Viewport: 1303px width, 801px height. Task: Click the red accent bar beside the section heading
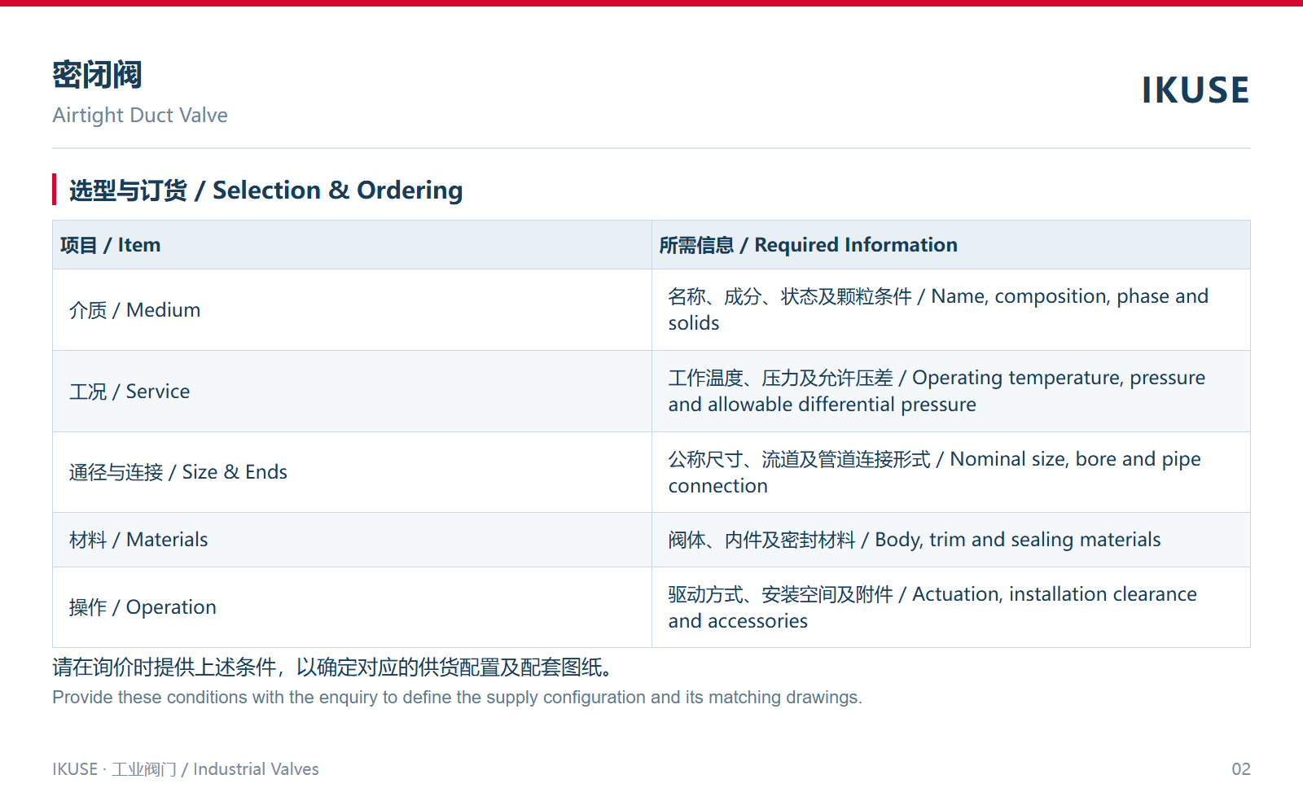click(54, 190)
